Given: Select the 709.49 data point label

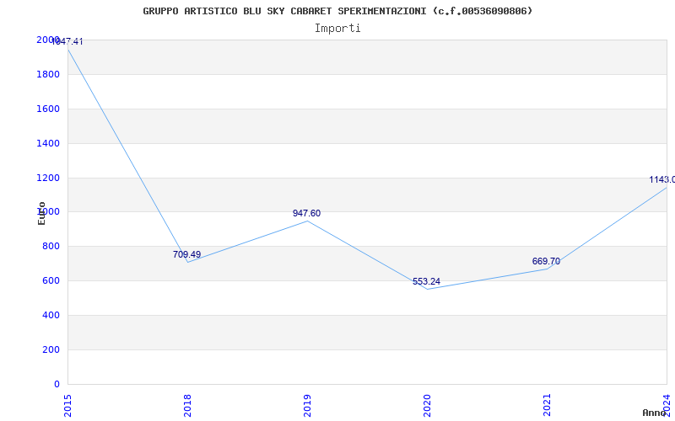Looking at the screenshot, I should coord(186,254).
